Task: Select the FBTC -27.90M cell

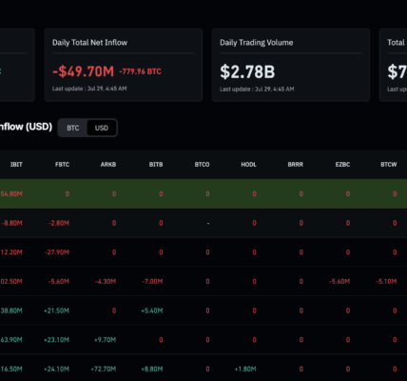Action: (x=57, y=252)
